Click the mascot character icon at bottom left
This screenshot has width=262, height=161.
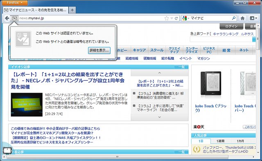[x=7, y=150]
